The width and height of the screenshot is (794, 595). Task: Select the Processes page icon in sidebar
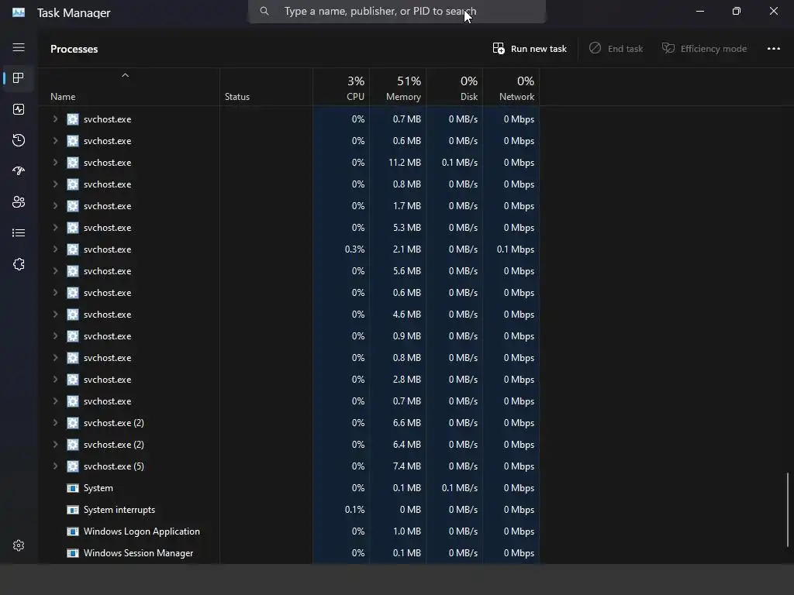[19, 78]
